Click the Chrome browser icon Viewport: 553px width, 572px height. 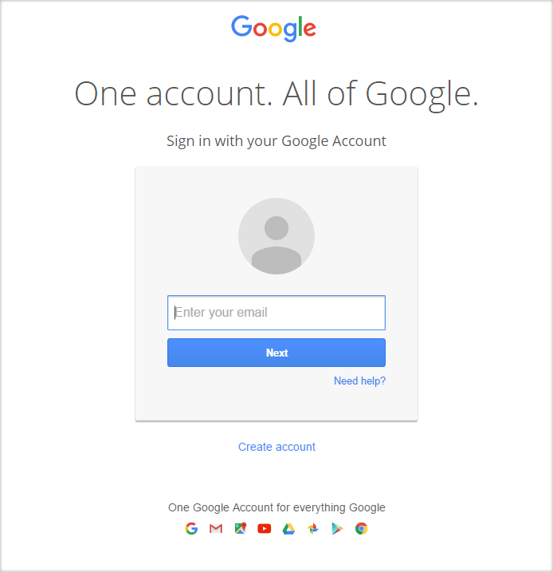[362, 528]
